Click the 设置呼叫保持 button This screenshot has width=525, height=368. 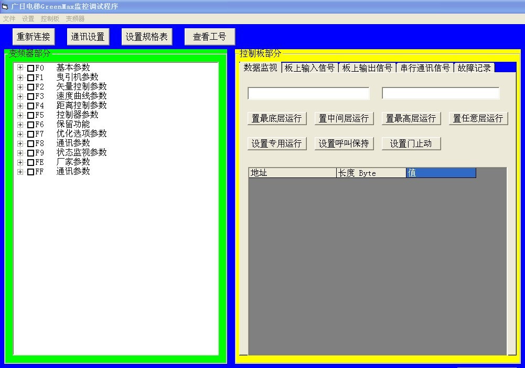click(x=344, y=143)
